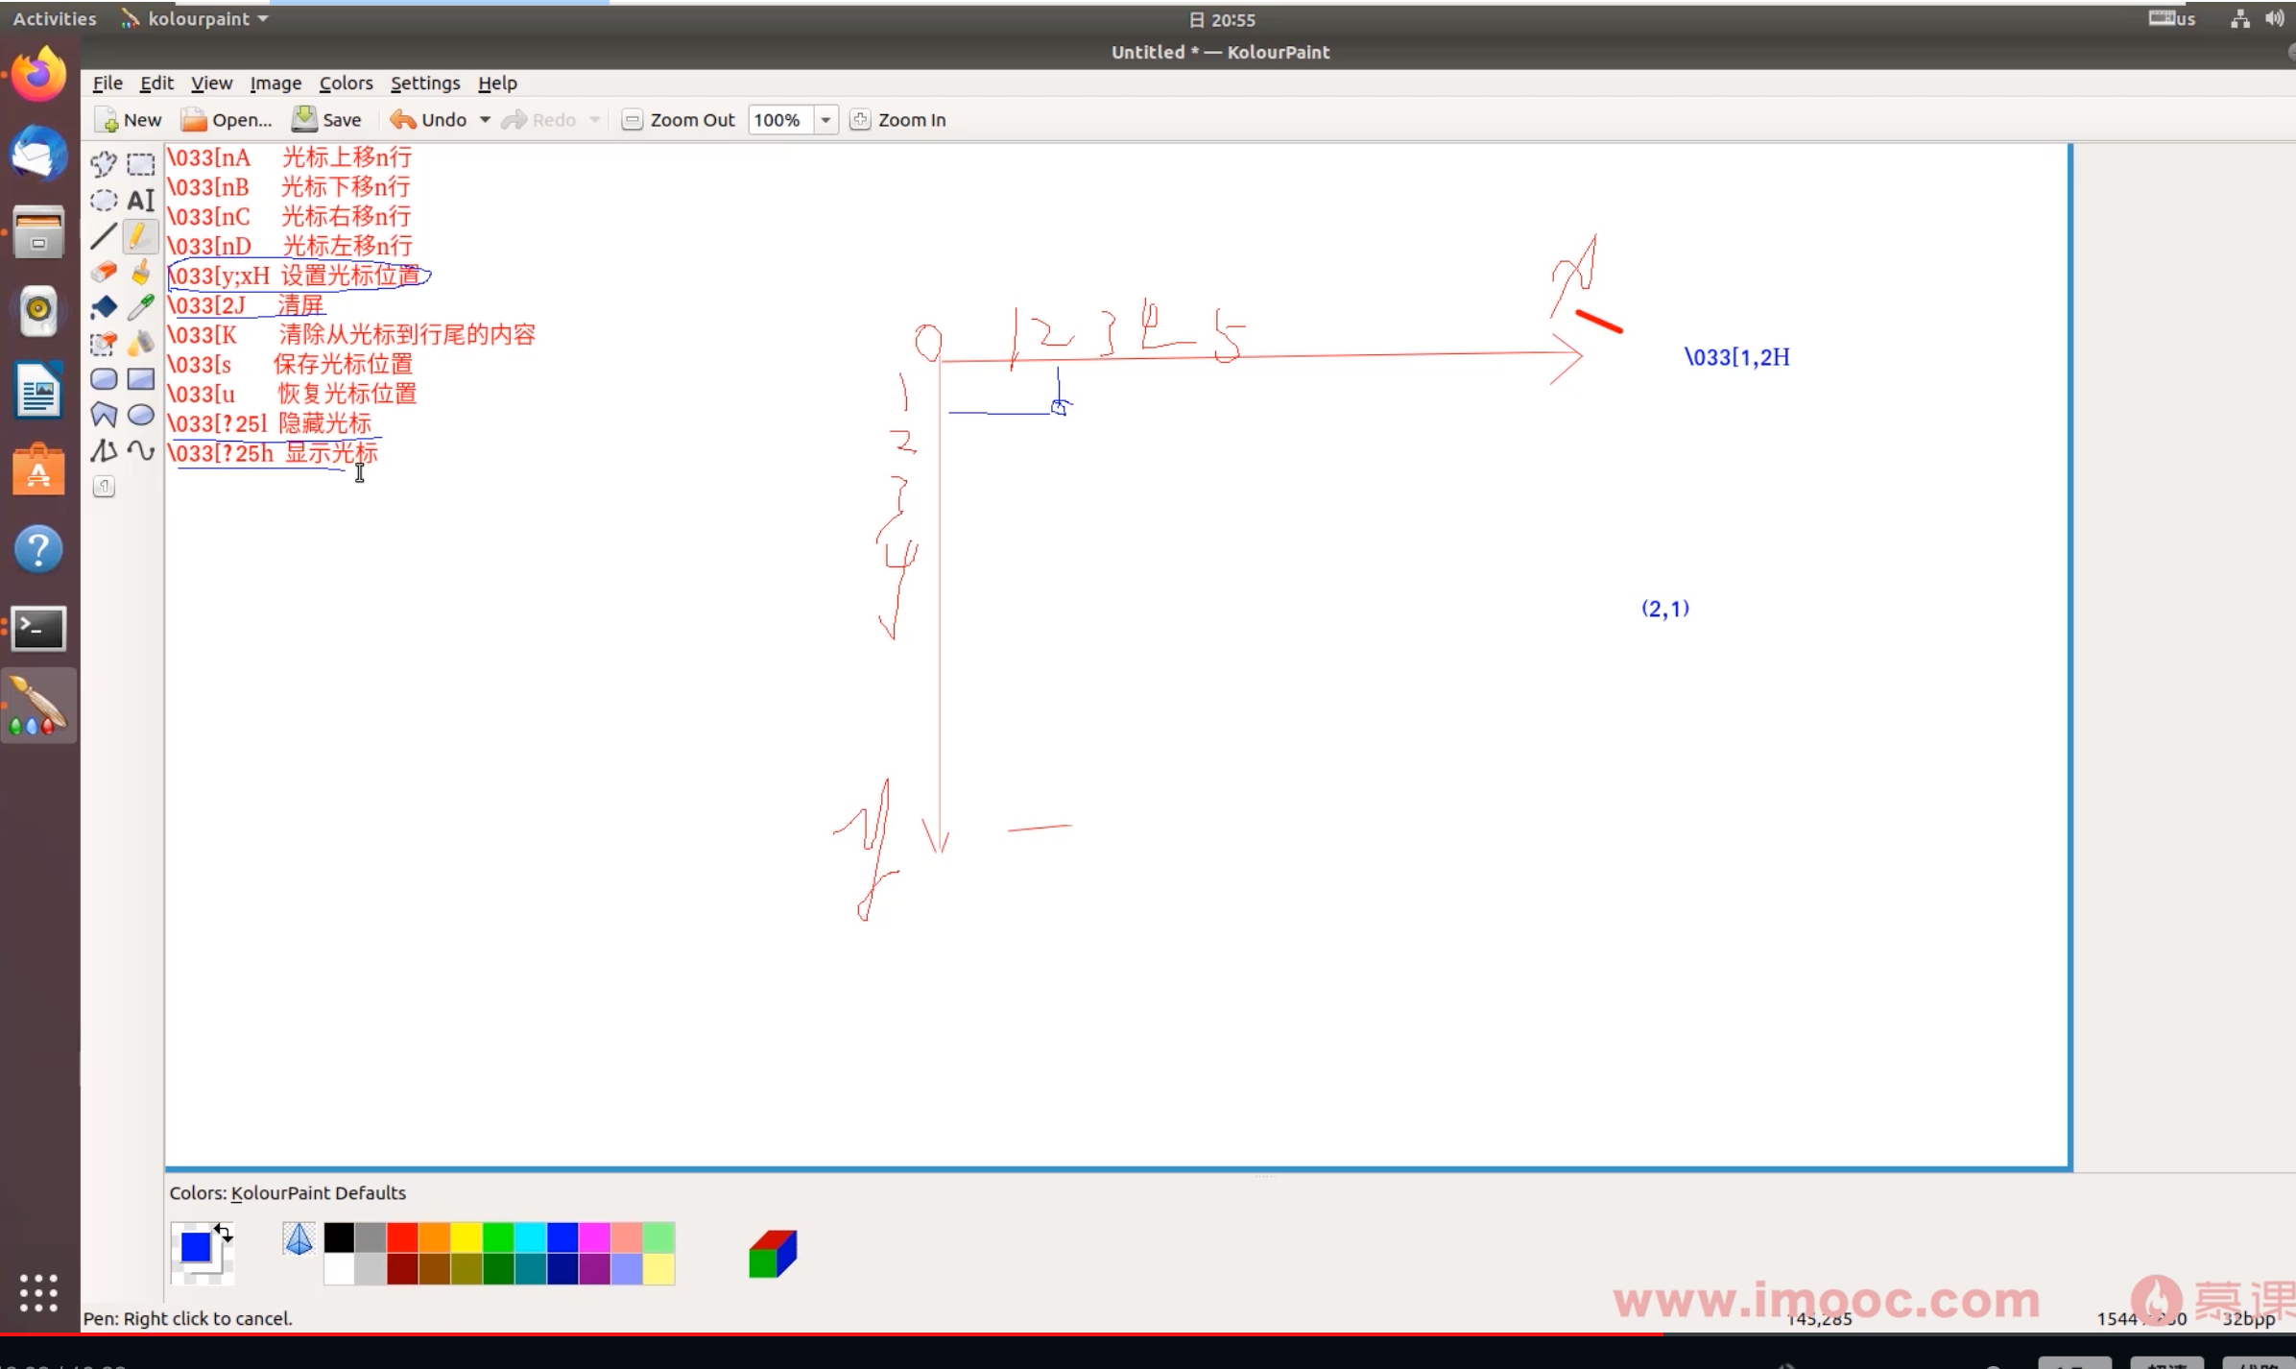Pick the transparent color pyramid
The width and height of the screenshot is (2296, 1369).
pyautogui.click(x=299, y=1238)
